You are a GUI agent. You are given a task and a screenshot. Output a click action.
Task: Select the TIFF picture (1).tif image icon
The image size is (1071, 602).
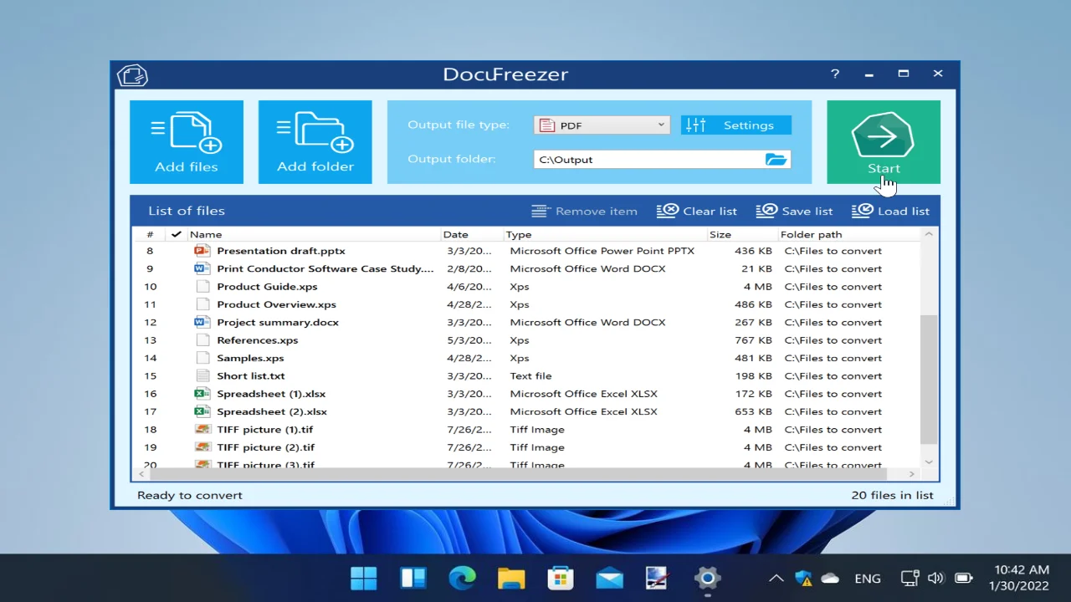202,430
